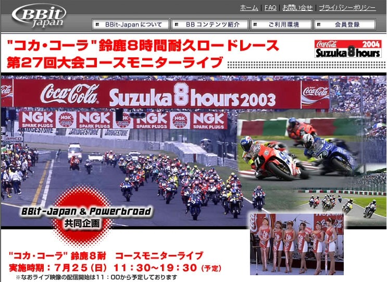Click the red headline 鈴鹿8時間耐久ロードレース
387x282 pixels.
[143, 46]
